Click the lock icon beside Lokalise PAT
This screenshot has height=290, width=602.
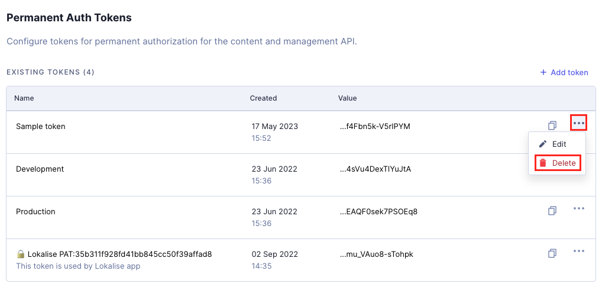pos(21,254)
